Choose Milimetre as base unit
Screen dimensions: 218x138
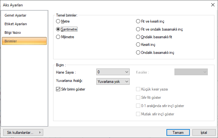pos(58,37)
